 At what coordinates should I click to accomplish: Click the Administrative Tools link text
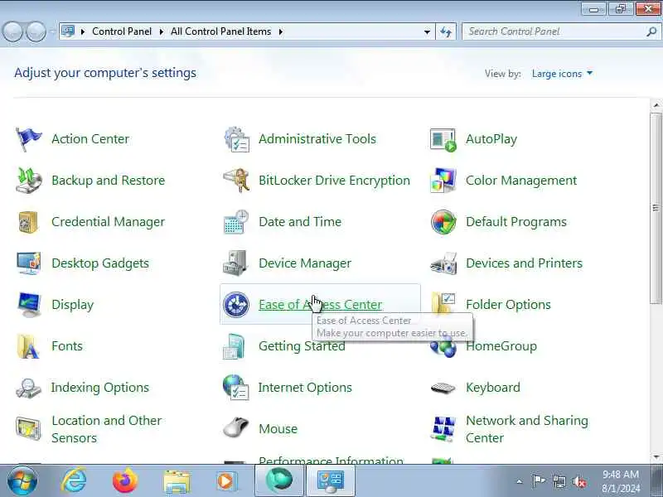coord(317,139)
